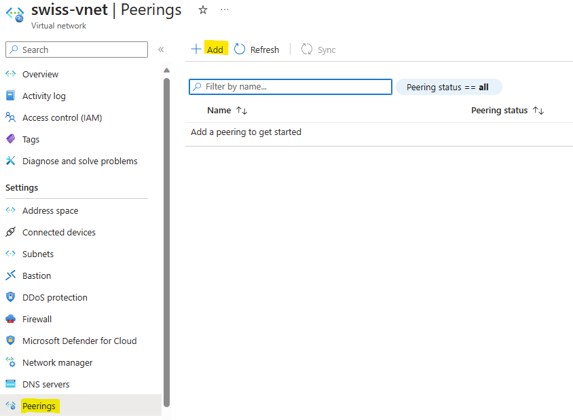Click the Connected devices plug icon

[11, 231]
